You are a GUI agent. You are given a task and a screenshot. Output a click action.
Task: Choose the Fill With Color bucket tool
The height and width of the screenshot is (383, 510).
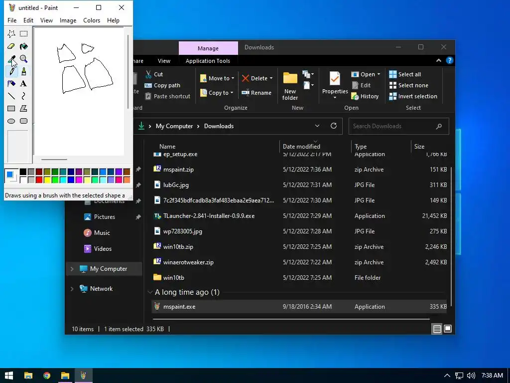pos(24,46)
